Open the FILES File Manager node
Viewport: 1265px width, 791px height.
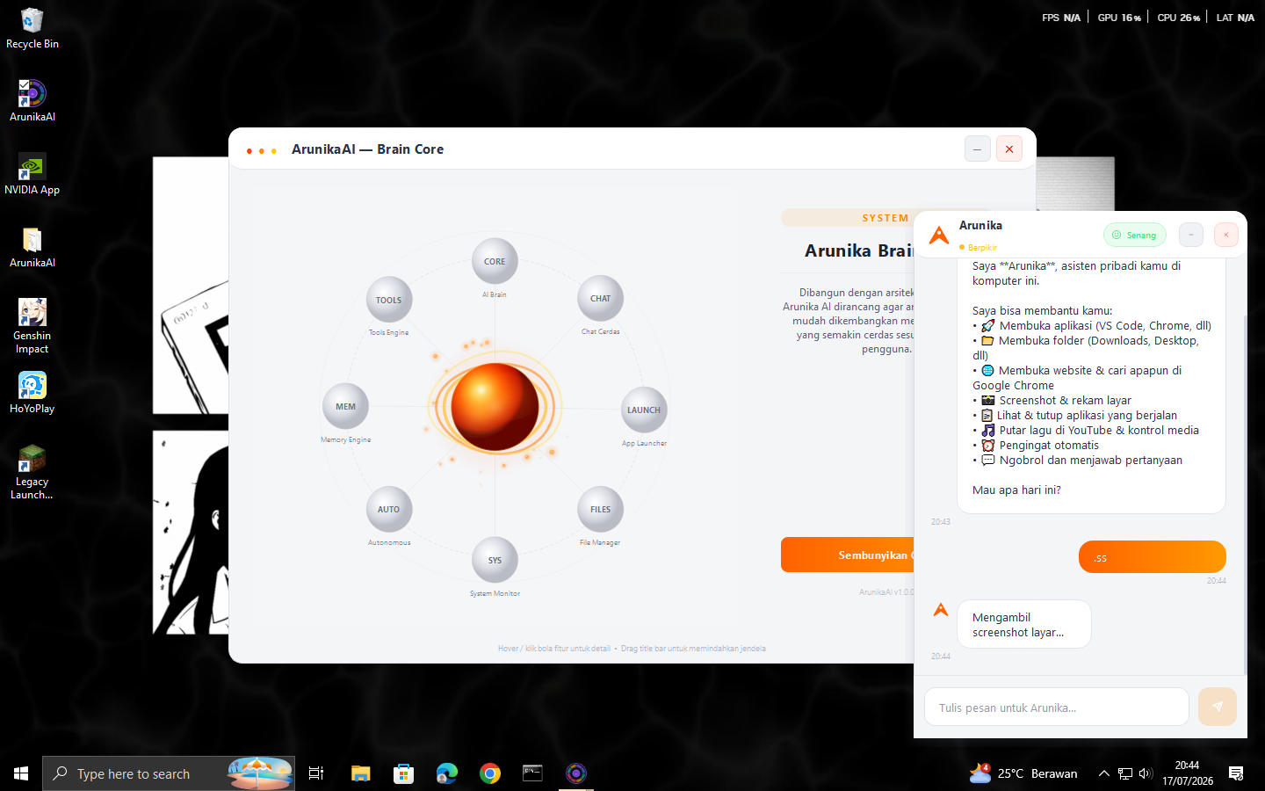point(600,509)
